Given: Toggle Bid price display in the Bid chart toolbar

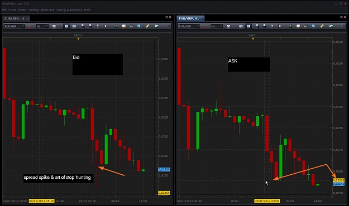Looking at the screenshot, I should [66, 26].
